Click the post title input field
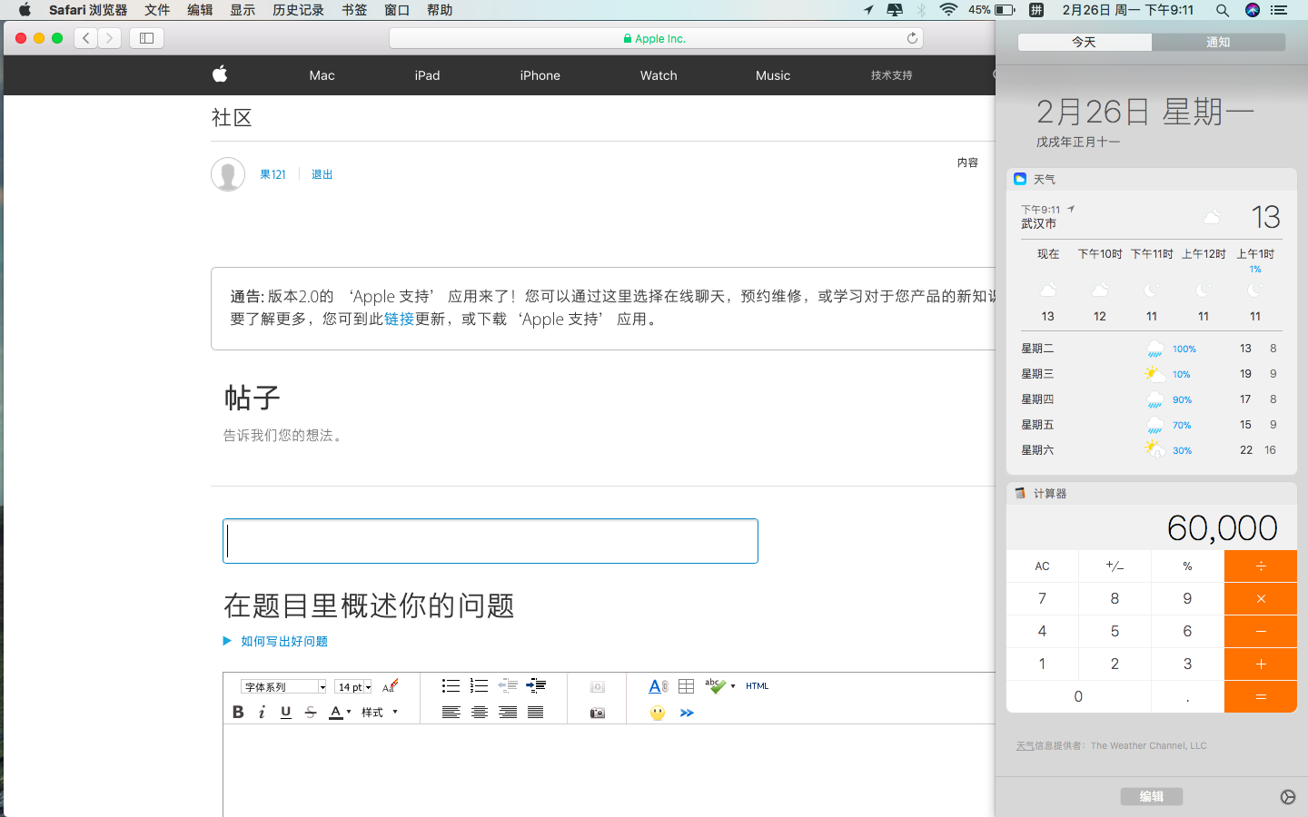This screenshot has height=817, width=1308. click(490, 541)
